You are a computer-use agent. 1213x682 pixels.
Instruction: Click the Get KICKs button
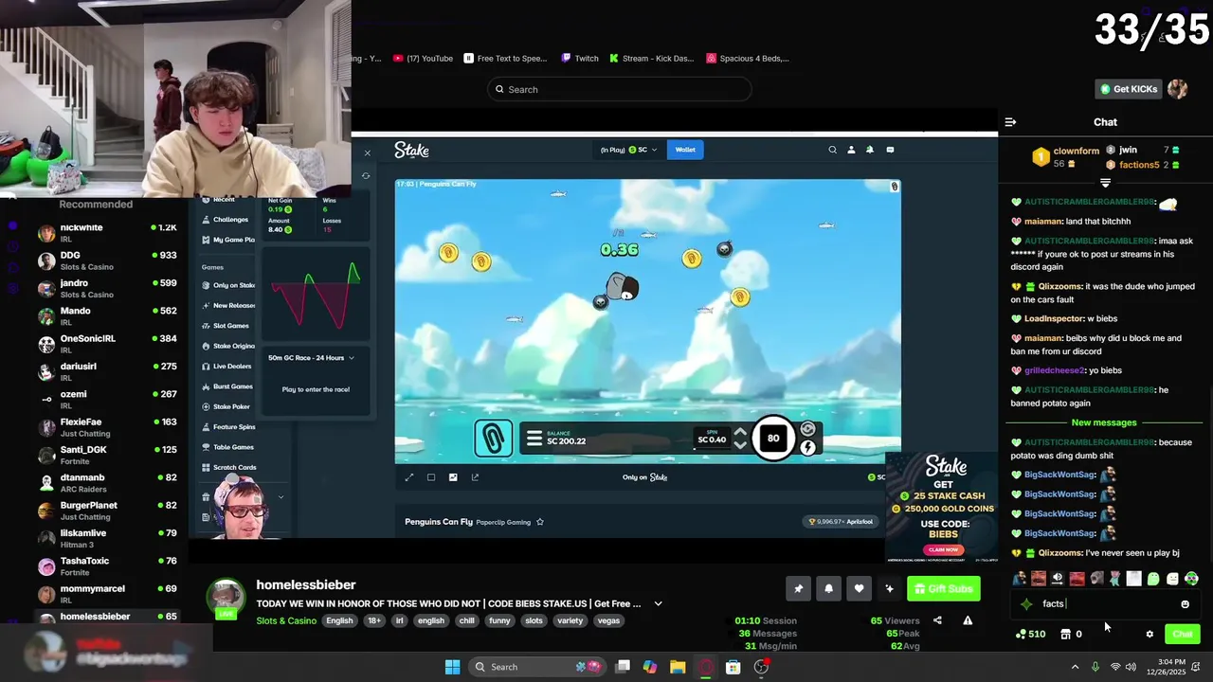coord(1129,89)
